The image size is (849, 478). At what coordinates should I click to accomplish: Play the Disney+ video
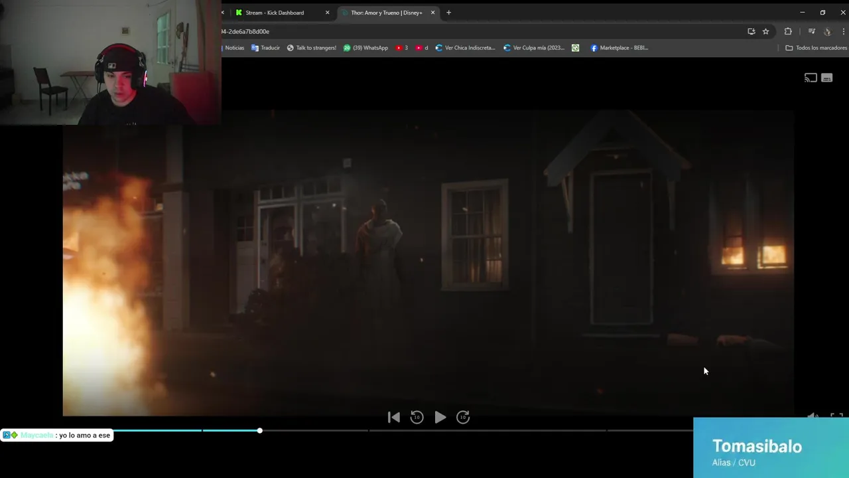[x=440, y=417]
